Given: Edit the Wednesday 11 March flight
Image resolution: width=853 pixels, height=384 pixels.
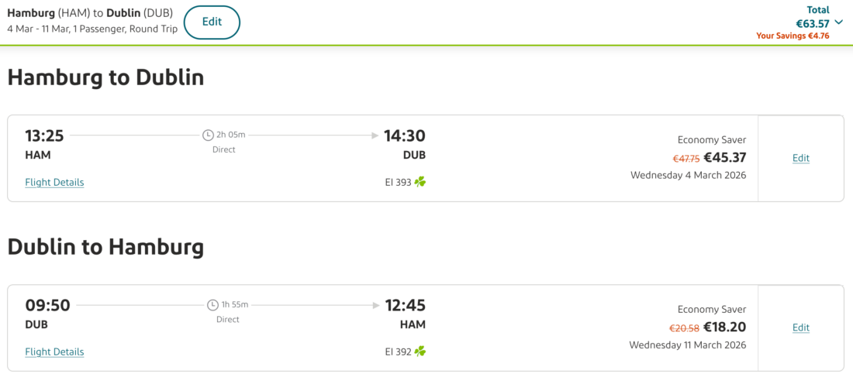Looking at the screenshot, I should point(800,327).
